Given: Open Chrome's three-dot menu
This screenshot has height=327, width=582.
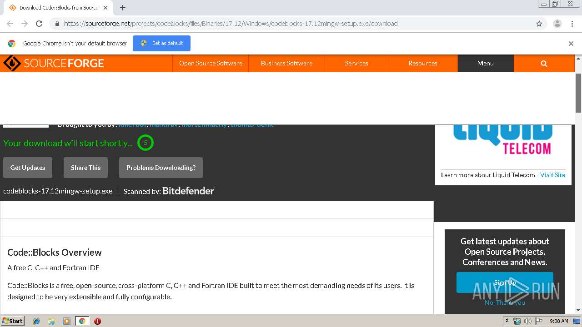Looking at the screenshot, I should tap(572, 24).
